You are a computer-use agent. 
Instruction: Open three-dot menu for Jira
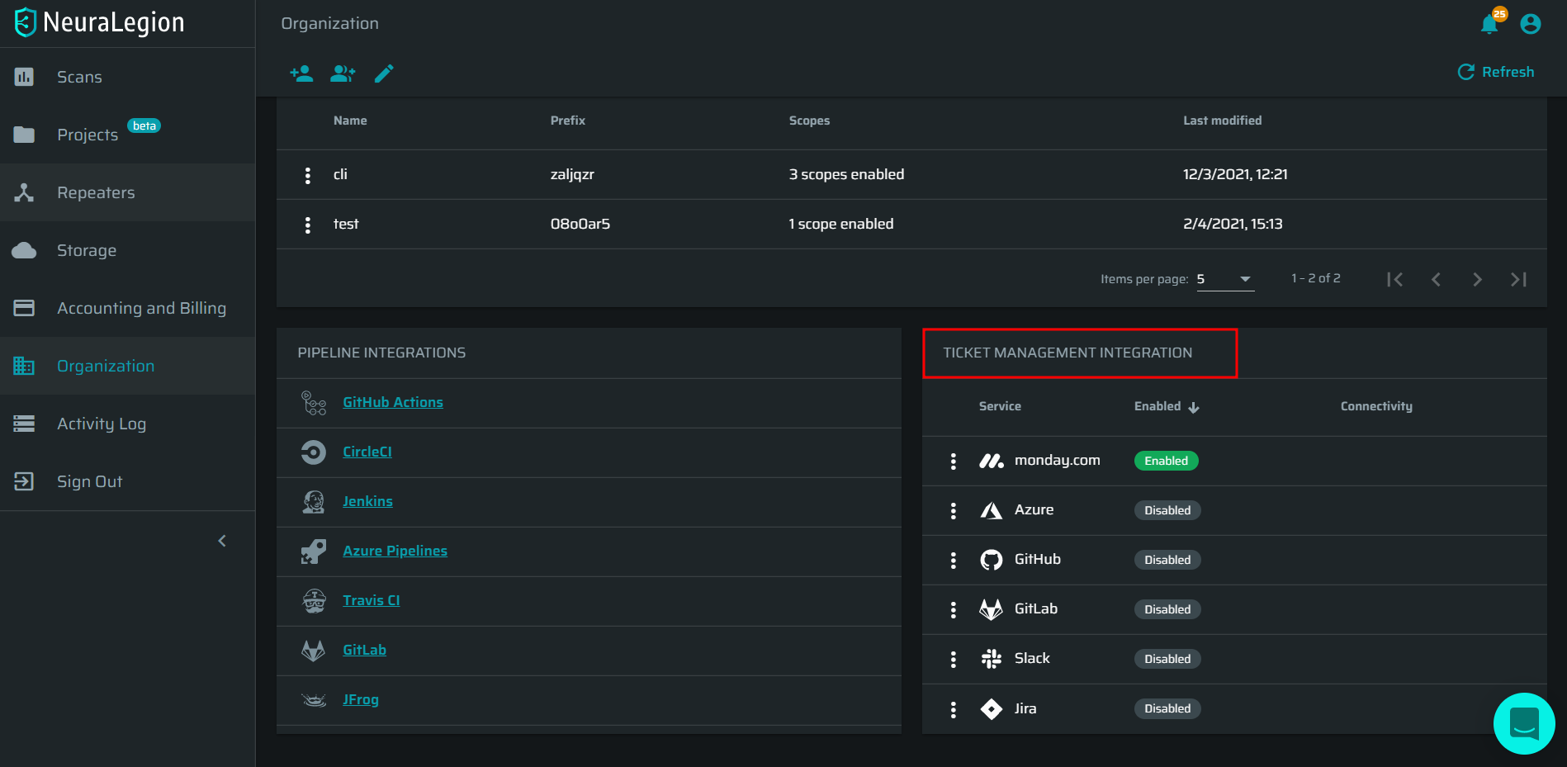[x=954, y=710]
